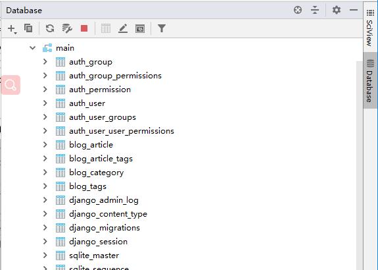The height and width of the screenshot is (270, 378).
Task: Collapse the main schema node
Action: pos(33,48)
